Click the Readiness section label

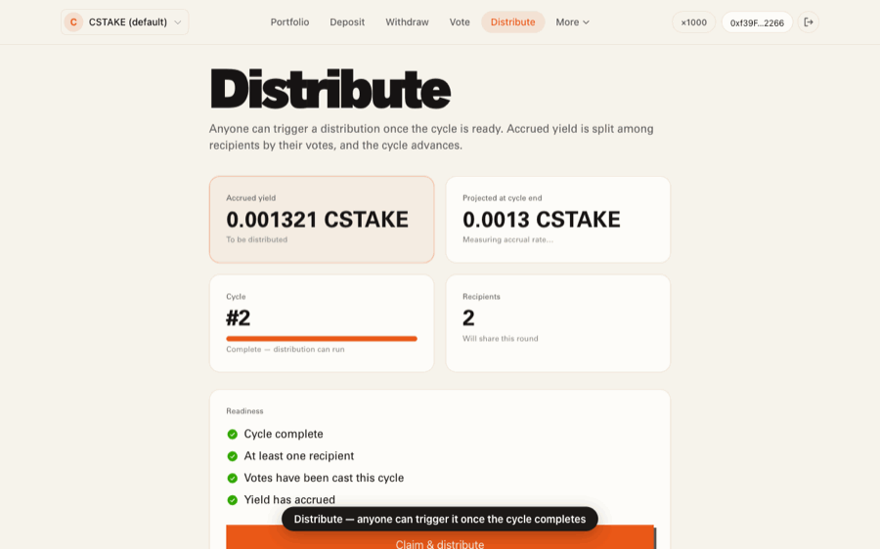pyautogui.click(x=244, y=411)
